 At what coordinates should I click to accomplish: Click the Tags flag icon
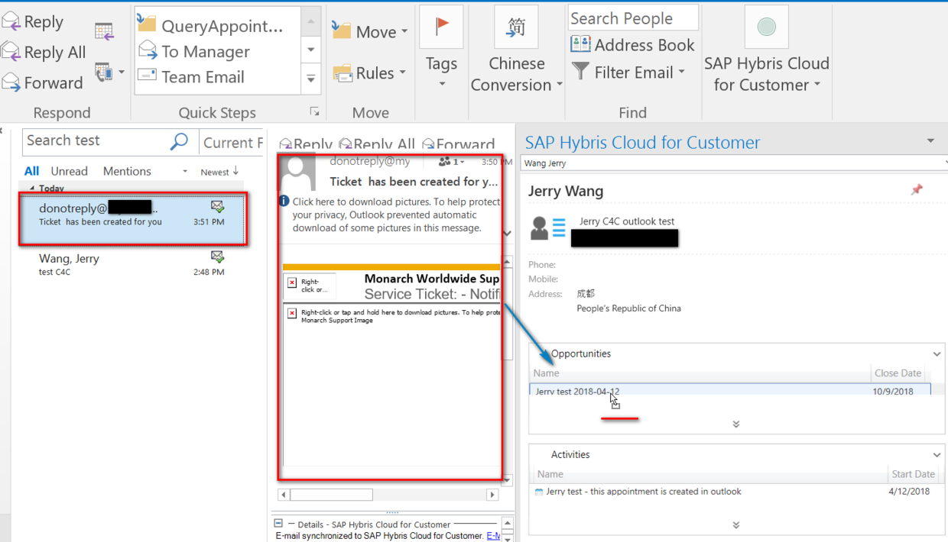click(x=442, y=27)
